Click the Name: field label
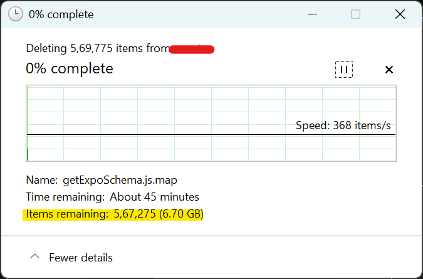The width and height of the screenshot is (423, 279). [42, 180]
